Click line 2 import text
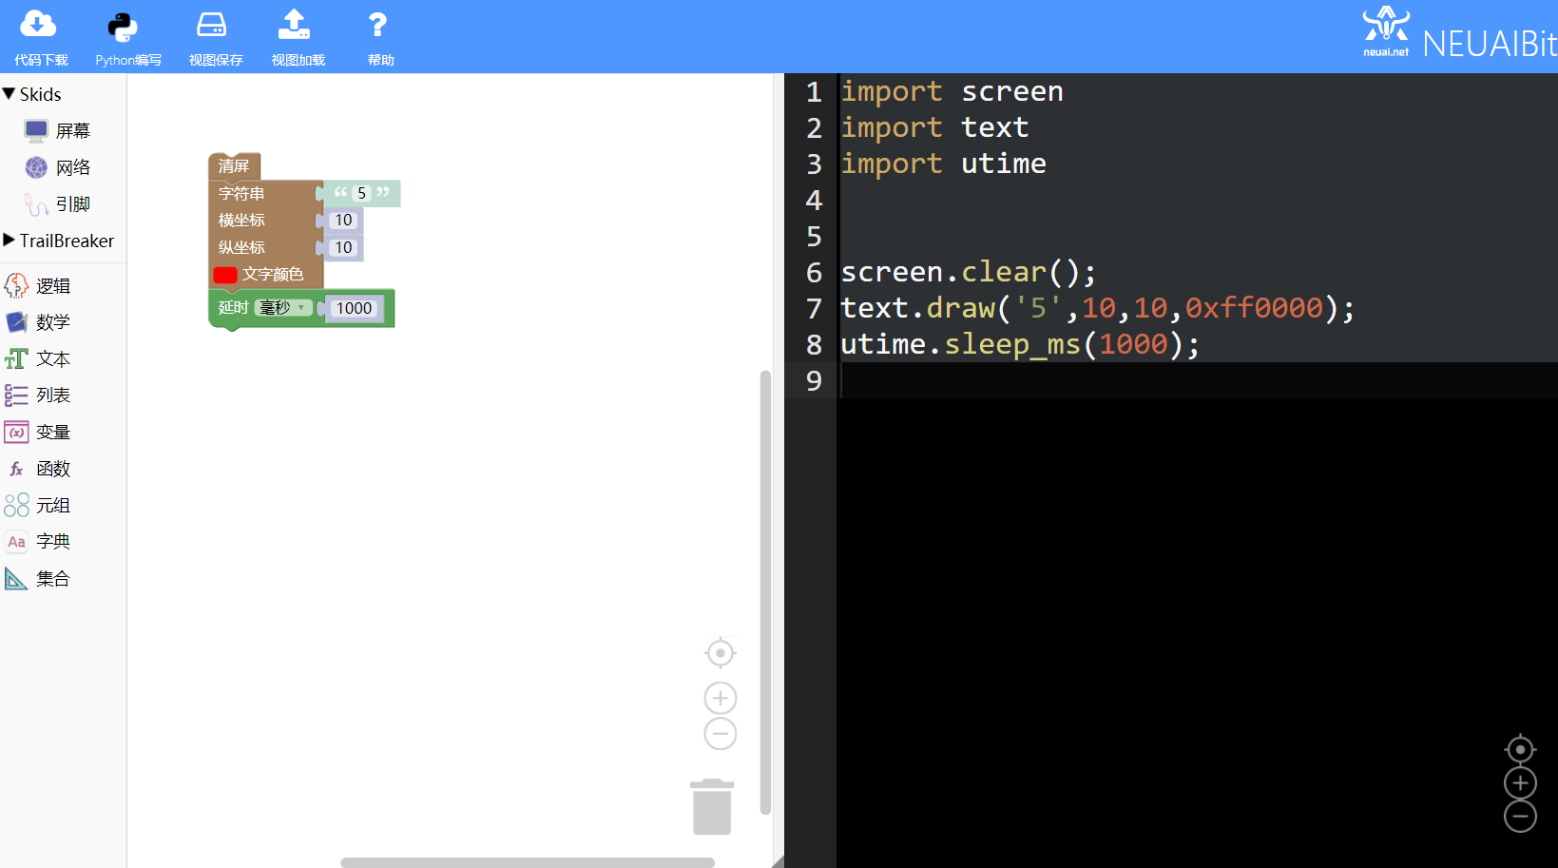 pyautogui.click(x=934, y=127)
